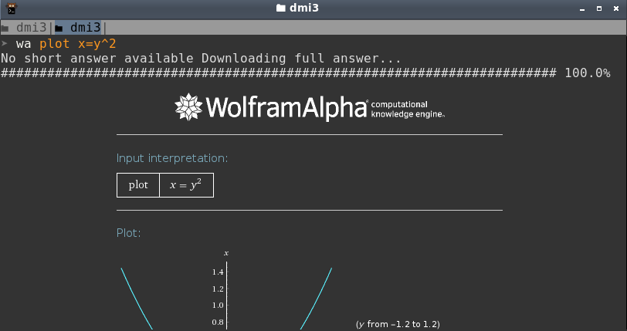
Task: Click the '100.0%' progress value
Action: click(588, 73)
